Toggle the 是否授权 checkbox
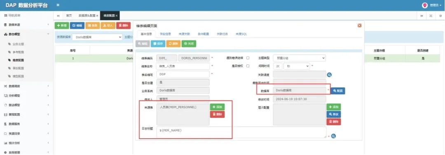The image size is (445, 155). pos(248,66)
